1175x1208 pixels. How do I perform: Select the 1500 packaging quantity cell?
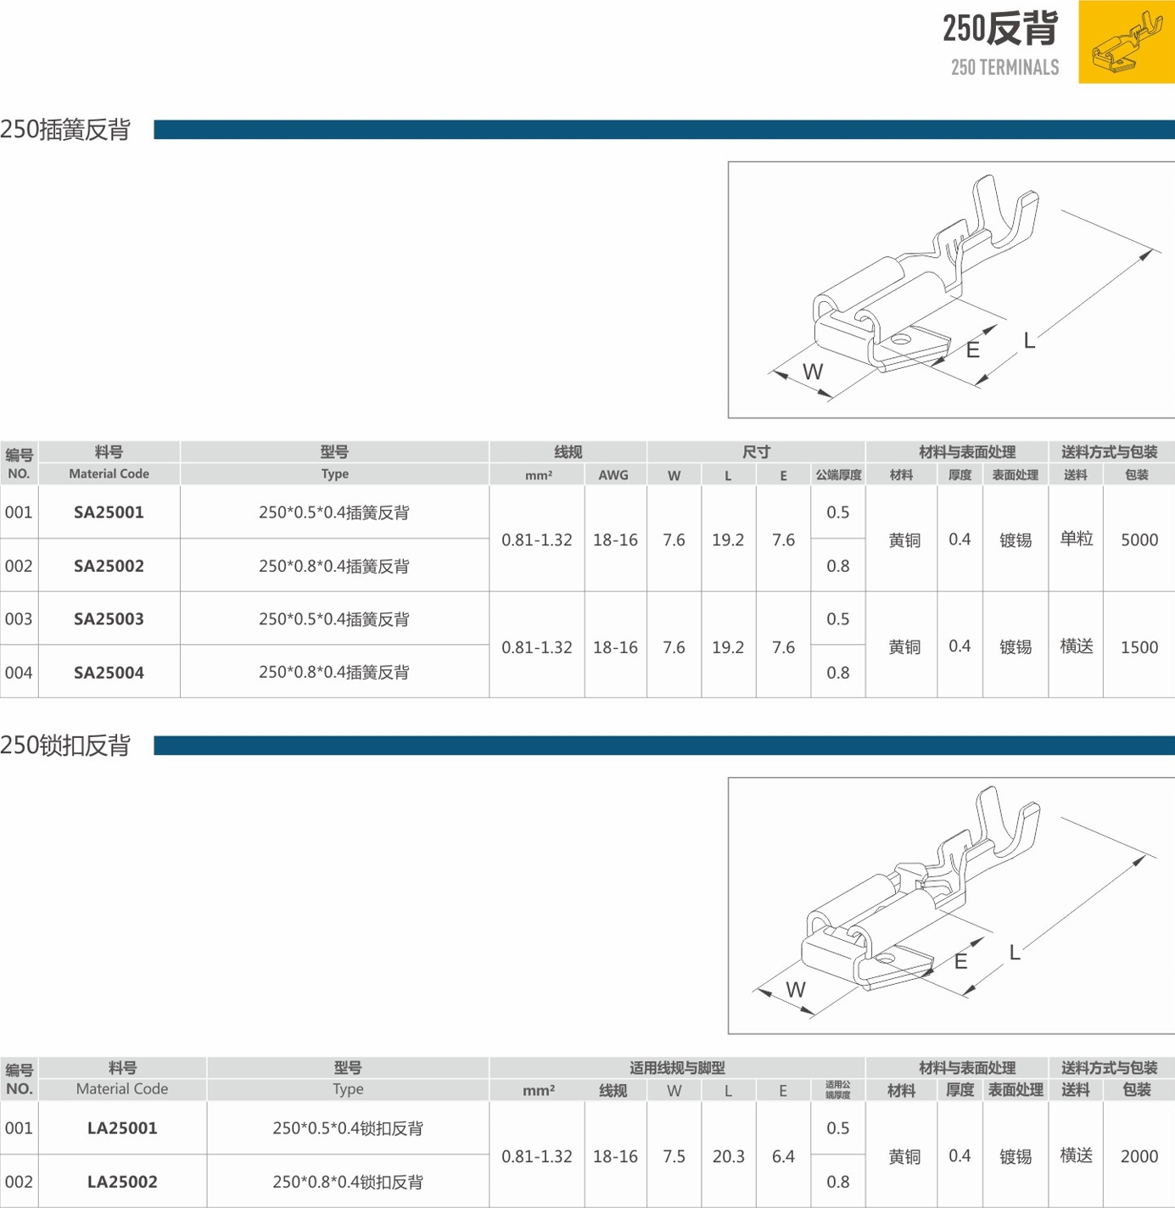click(1139, 647)
